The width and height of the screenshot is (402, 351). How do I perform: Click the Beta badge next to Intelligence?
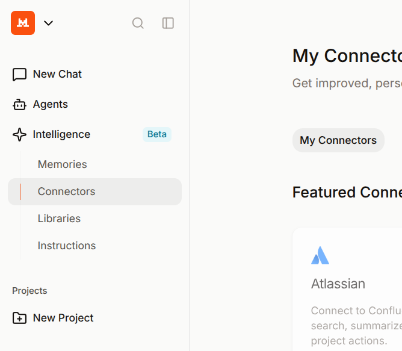pyautogui.click(x=156, y=134)
